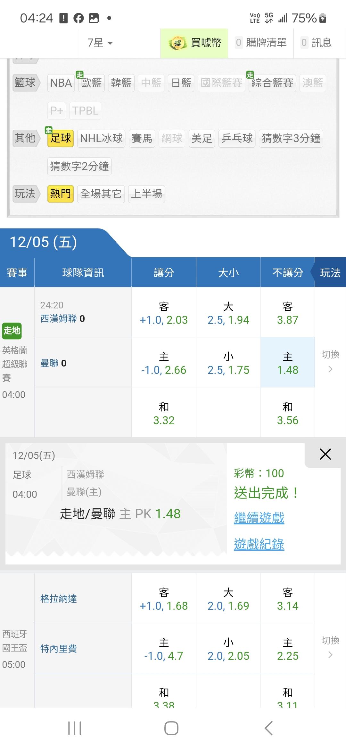Screen dimensions: 346x751
Task: Tap battery indicator in status bar
Action: [323, 18]
